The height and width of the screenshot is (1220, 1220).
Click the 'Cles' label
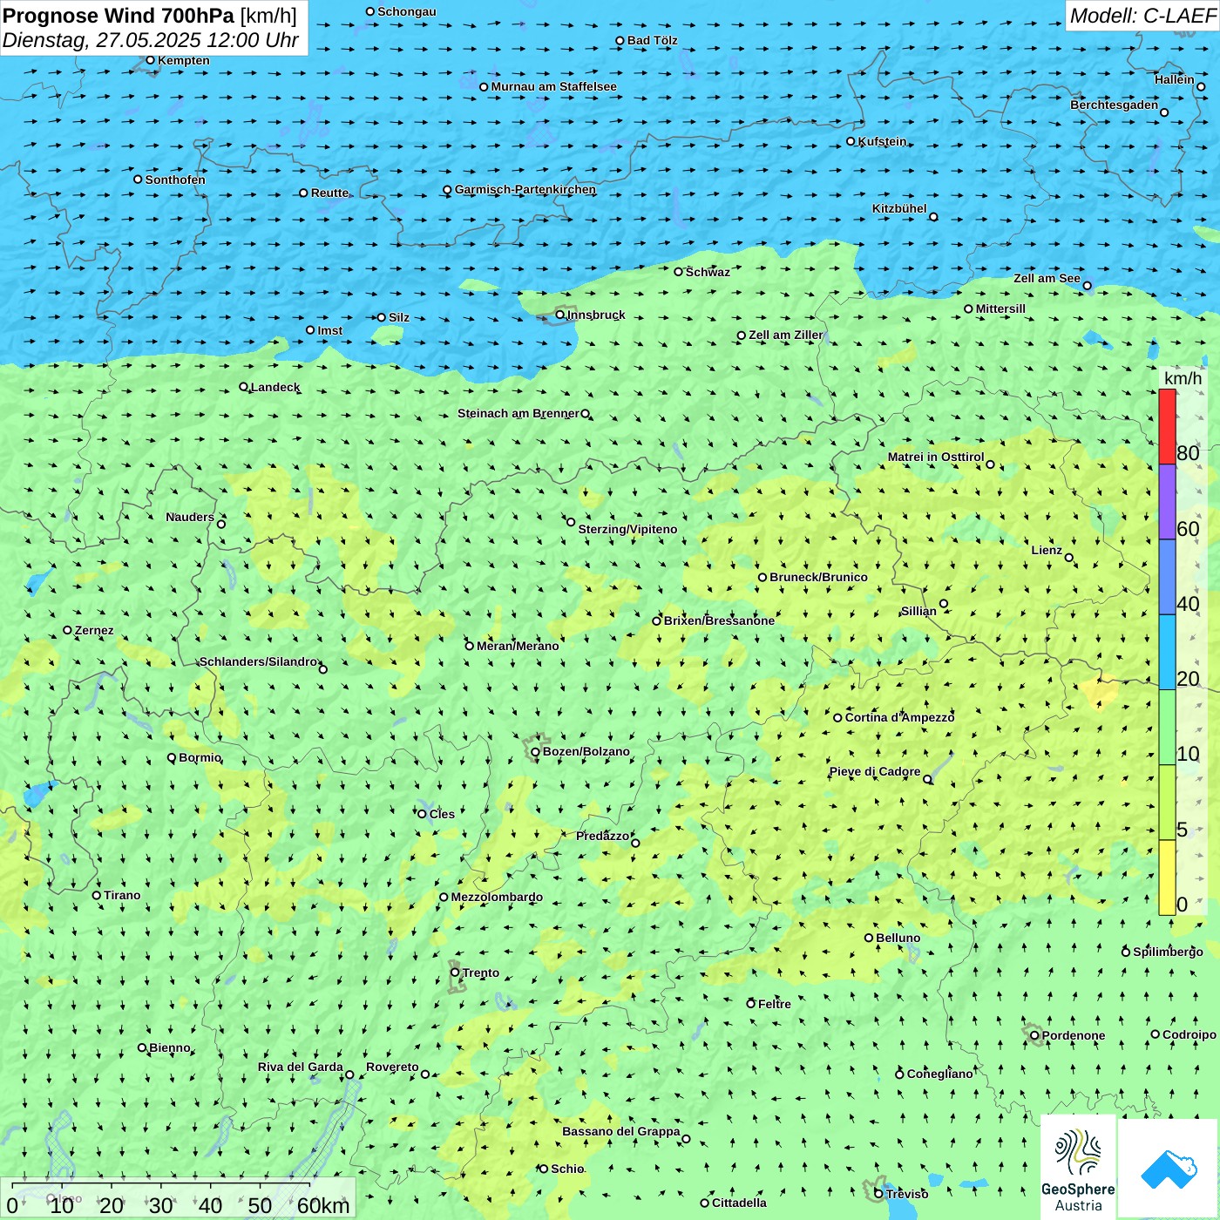coord(442,814)
